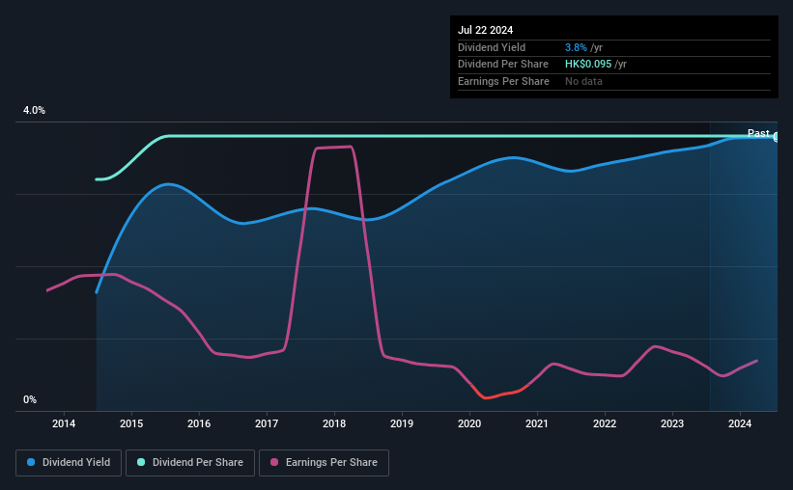Click the 2018 x-axis label
793x490 pixels.
pyautogui.click(x=334, y=423)
